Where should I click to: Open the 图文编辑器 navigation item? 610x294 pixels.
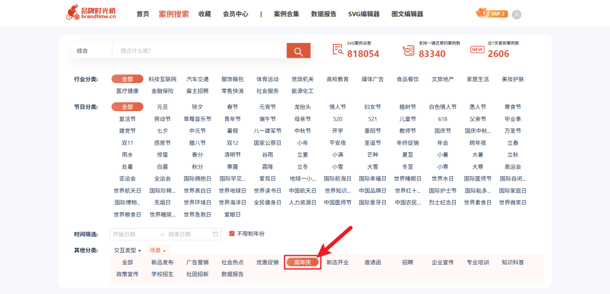click(x=407, y=14)
